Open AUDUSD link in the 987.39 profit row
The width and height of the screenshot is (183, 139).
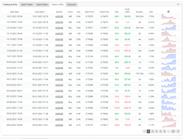click(x=59, y=85)
